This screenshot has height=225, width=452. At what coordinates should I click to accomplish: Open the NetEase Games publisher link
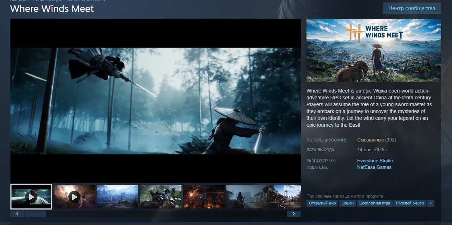(374, 167)
